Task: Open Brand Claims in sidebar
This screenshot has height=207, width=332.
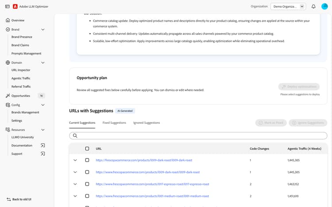Action: pyautogui.click(x=20, y=45)
